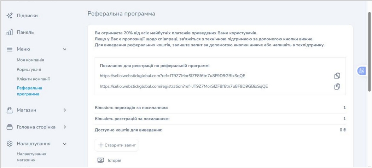Click the Меню hamburger lines icon
The width and height of the screenshot is (372, 168).
click(10, 49)
